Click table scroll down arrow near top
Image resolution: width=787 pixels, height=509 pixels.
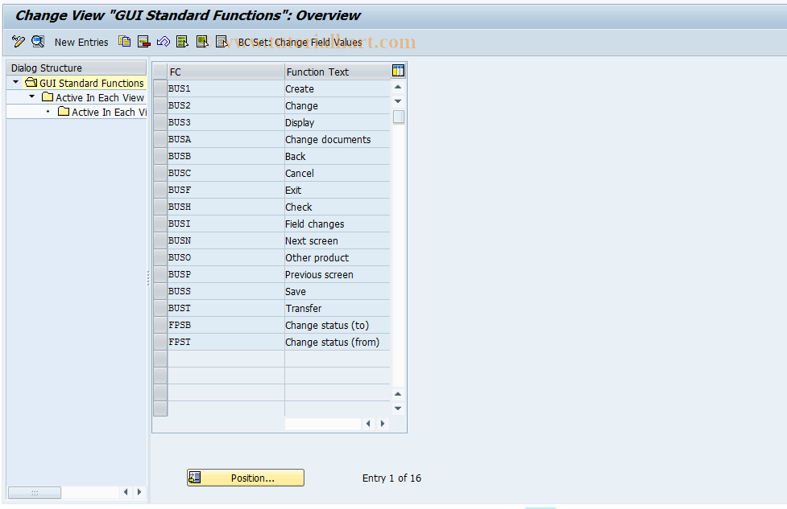point(398,101)
